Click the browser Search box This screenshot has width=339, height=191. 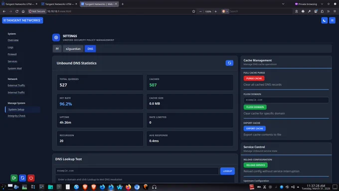261,11
